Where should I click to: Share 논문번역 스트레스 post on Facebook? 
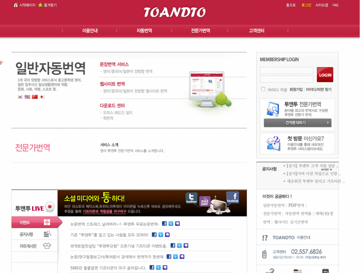[164, 224]
